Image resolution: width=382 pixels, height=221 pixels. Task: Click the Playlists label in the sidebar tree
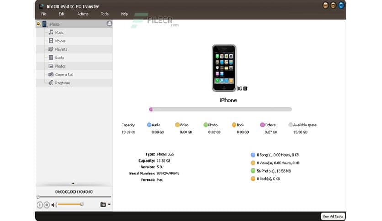(x=61, y=49)
